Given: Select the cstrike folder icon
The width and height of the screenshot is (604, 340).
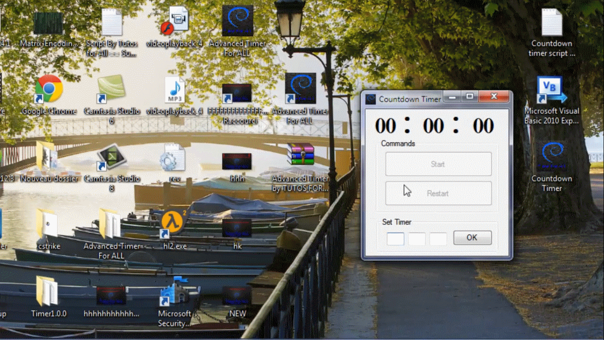Looking at the screenshot, I should tap(47, 224).
